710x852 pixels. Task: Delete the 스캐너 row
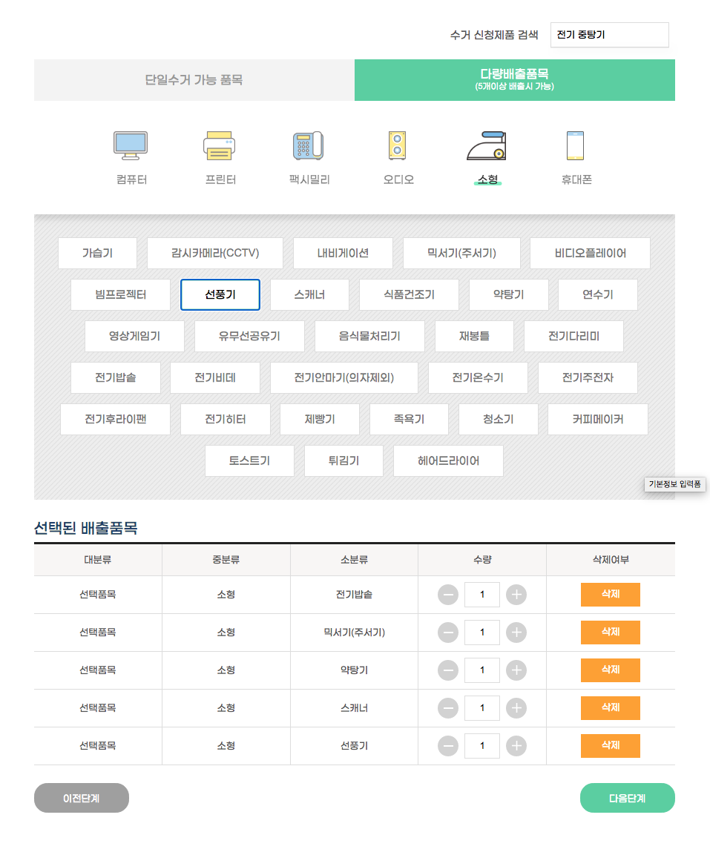611,708
